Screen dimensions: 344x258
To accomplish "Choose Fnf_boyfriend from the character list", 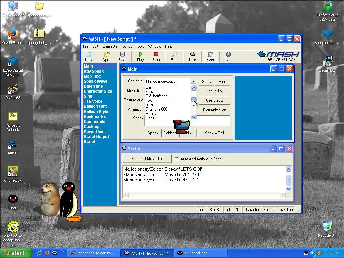I will (168, 96).
